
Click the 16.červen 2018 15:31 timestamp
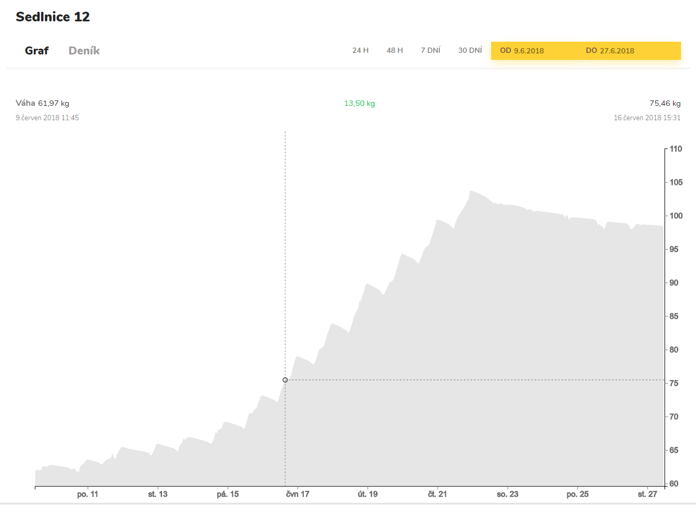point(647,118)
